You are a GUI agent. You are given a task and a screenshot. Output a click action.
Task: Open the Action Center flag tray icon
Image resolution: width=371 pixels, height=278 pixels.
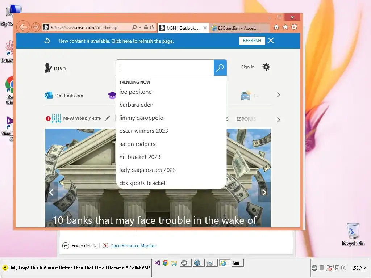coord(328,268)
